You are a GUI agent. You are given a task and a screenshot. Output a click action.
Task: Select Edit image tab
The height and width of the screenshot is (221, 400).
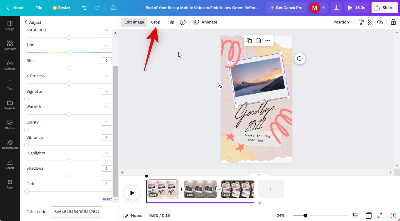[134, 22]
